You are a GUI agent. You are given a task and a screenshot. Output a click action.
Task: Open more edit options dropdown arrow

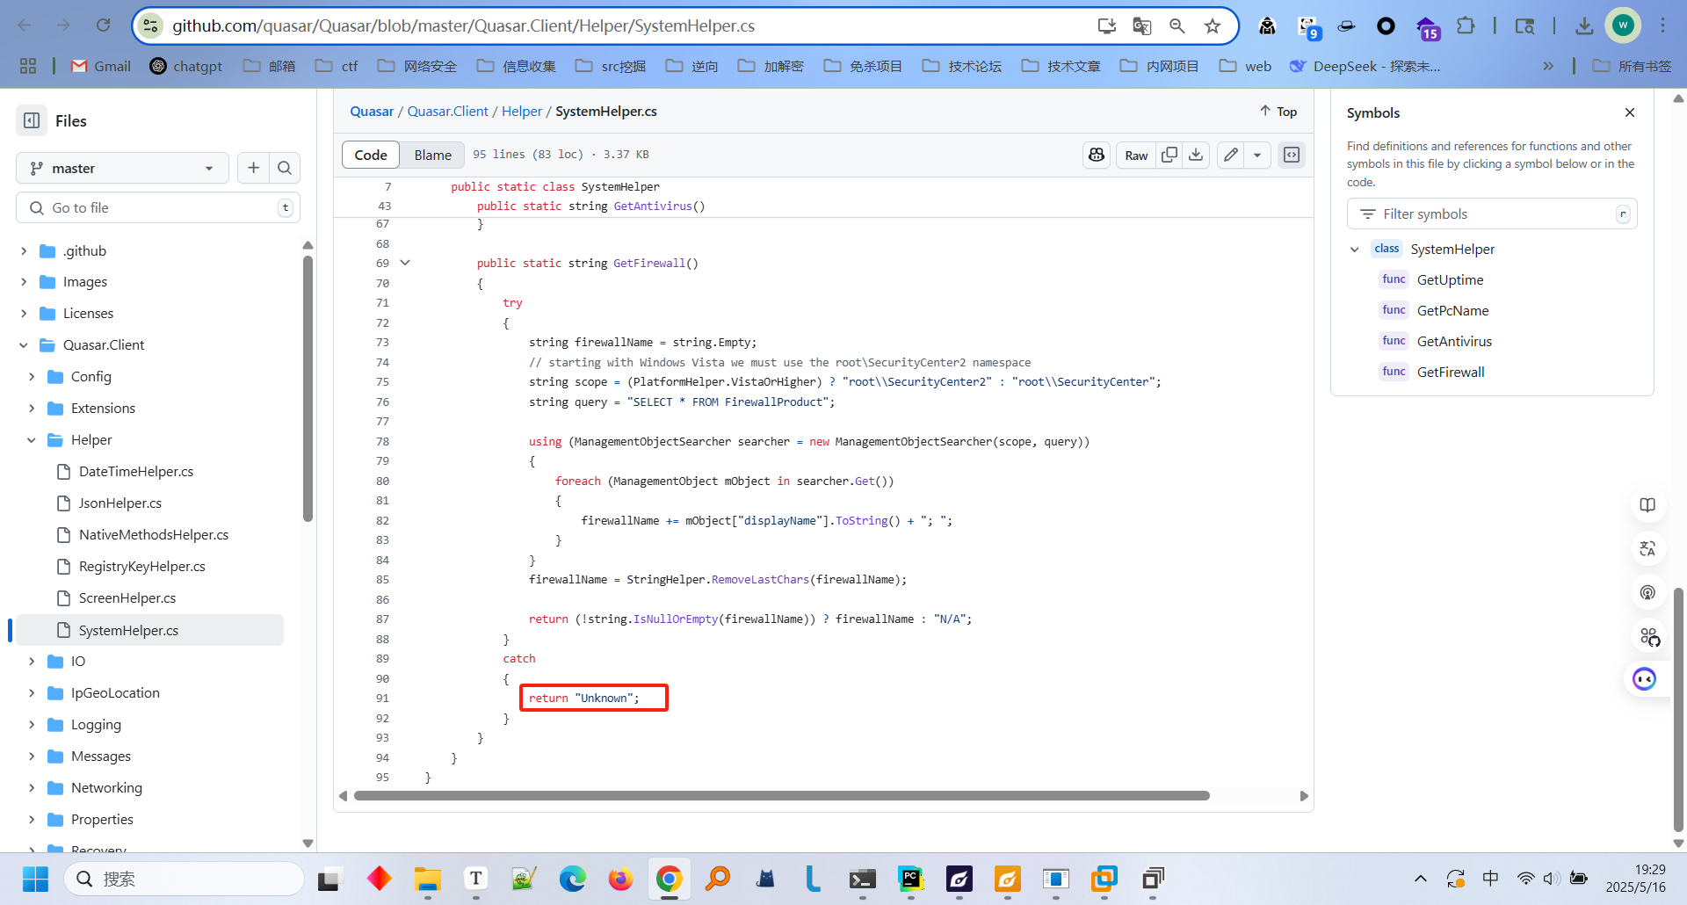(x=1257, y=155)
